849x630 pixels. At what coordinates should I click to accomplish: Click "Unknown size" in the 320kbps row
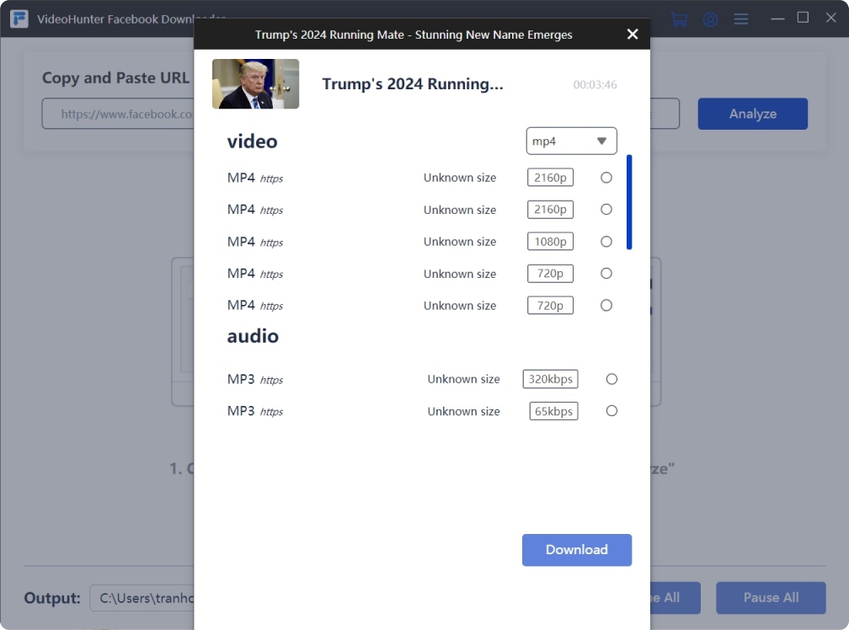coord(463,379)
